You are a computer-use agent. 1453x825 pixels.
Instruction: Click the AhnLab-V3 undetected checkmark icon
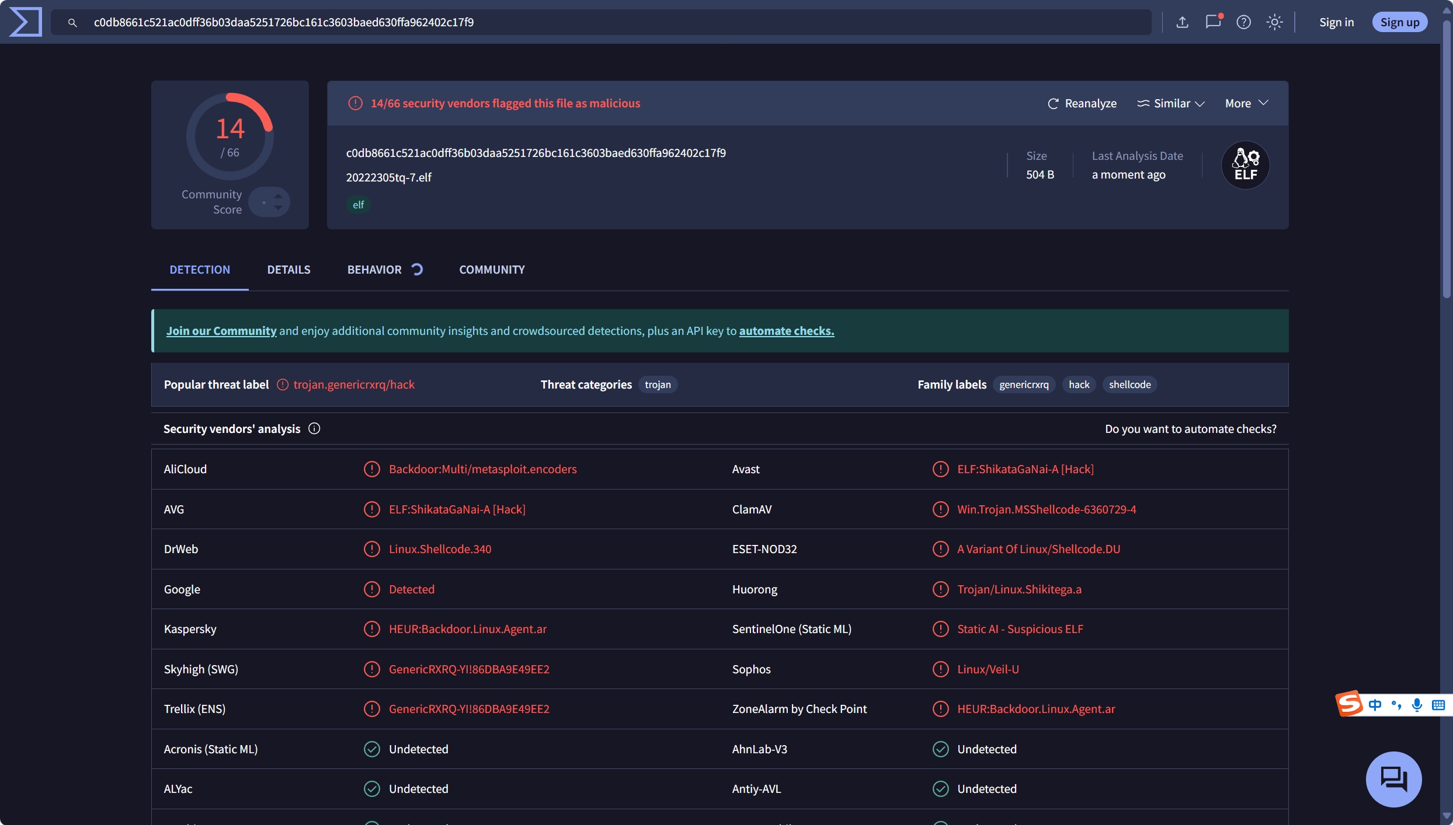point(940,749)
